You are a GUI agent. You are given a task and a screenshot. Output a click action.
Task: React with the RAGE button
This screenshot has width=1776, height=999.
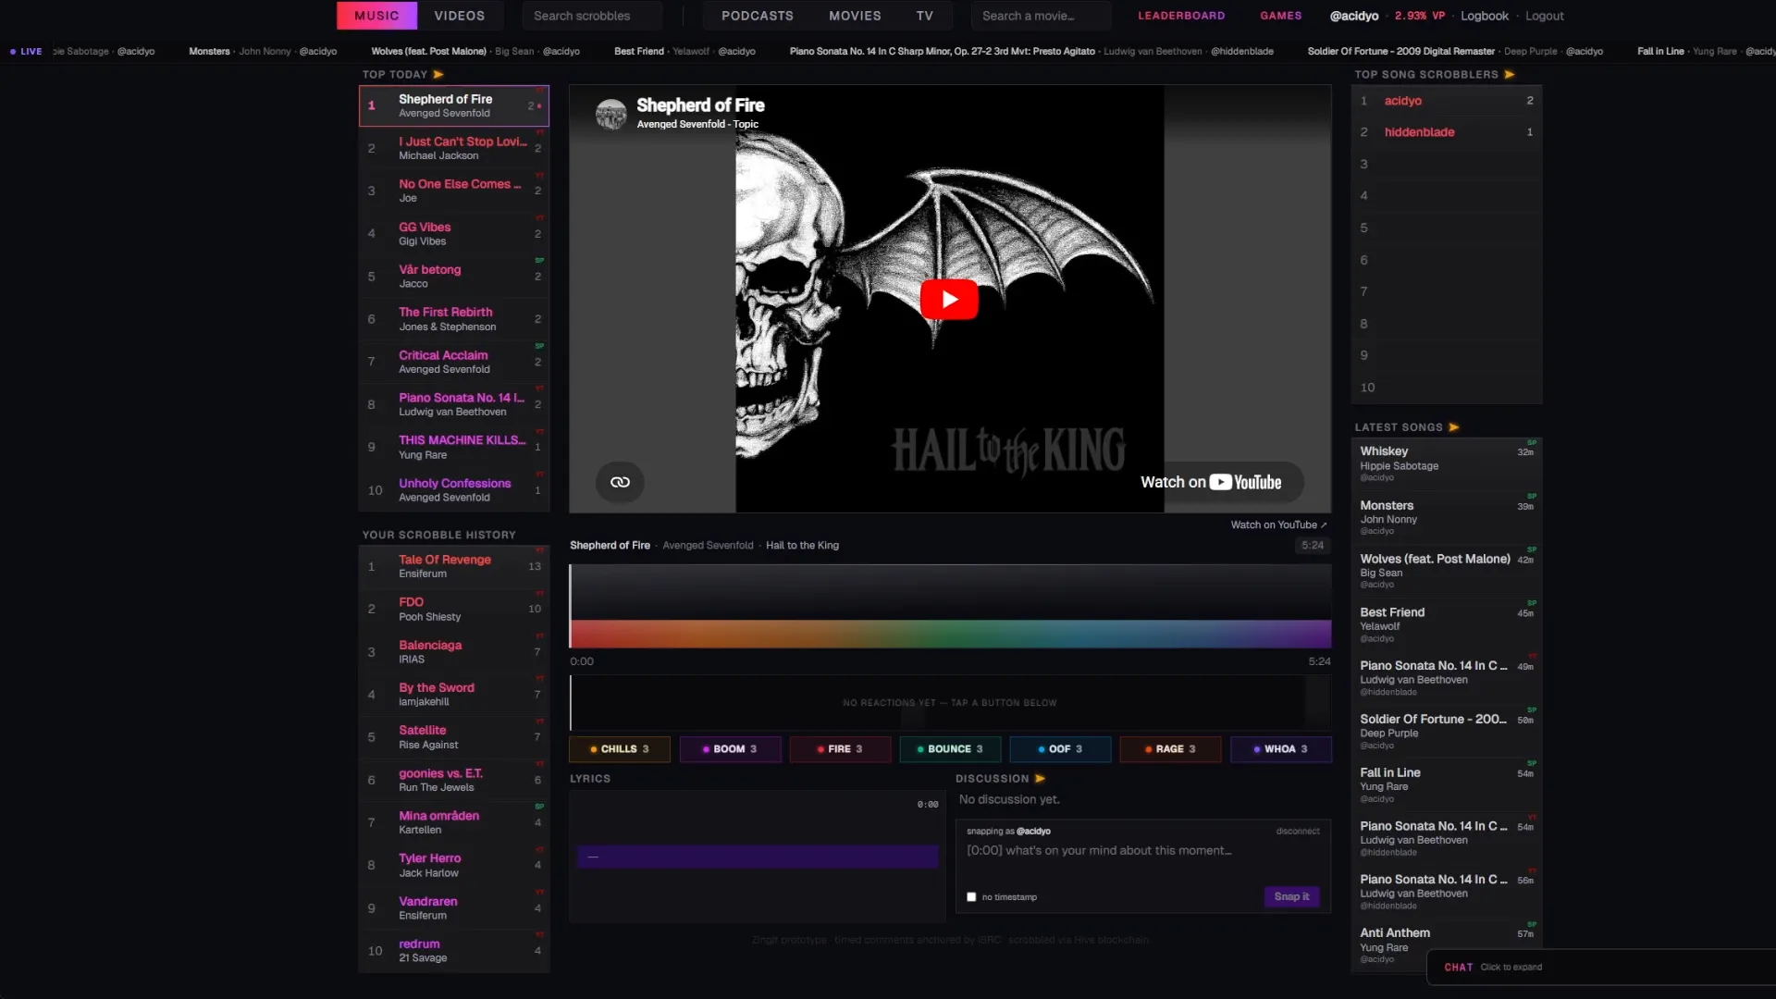pos(1170,749)
